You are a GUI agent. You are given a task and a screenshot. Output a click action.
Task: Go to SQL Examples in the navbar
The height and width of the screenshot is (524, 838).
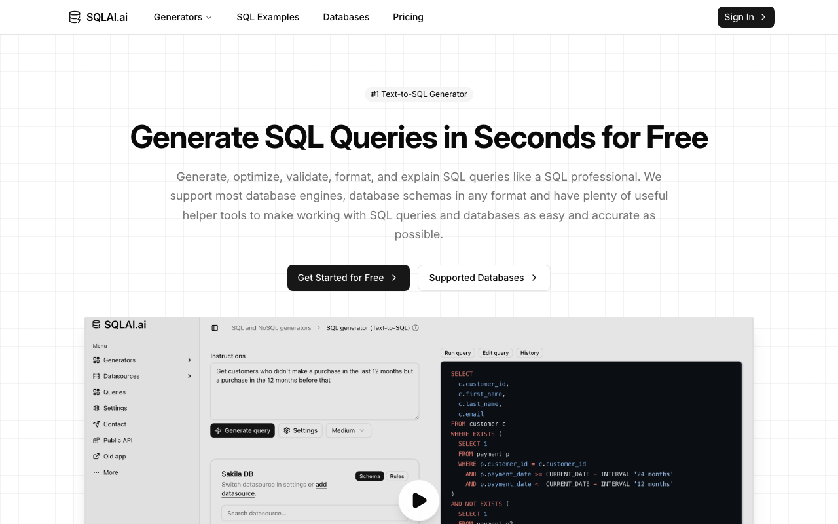pos(268,17)
